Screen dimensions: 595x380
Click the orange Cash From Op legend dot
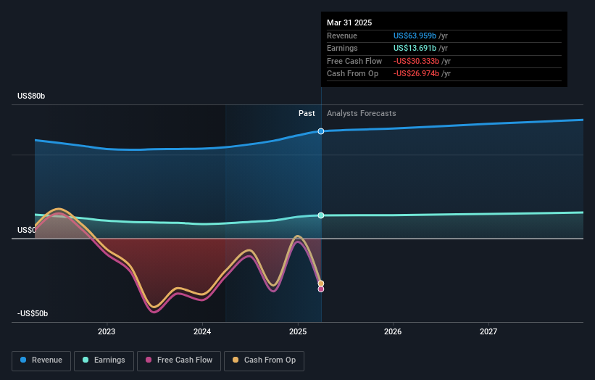tap(236, 360)
